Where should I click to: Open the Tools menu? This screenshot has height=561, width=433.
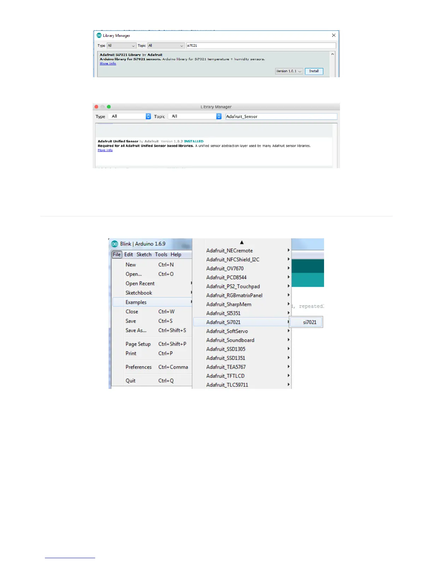tap(161, 254)
